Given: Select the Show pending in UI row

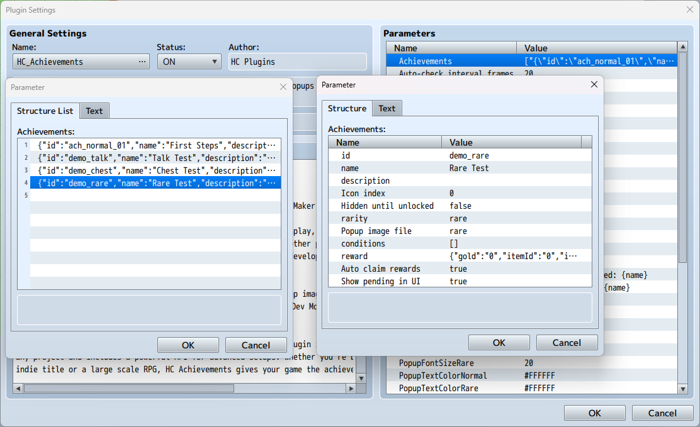Looking at the screenshot, I should 460,281.
